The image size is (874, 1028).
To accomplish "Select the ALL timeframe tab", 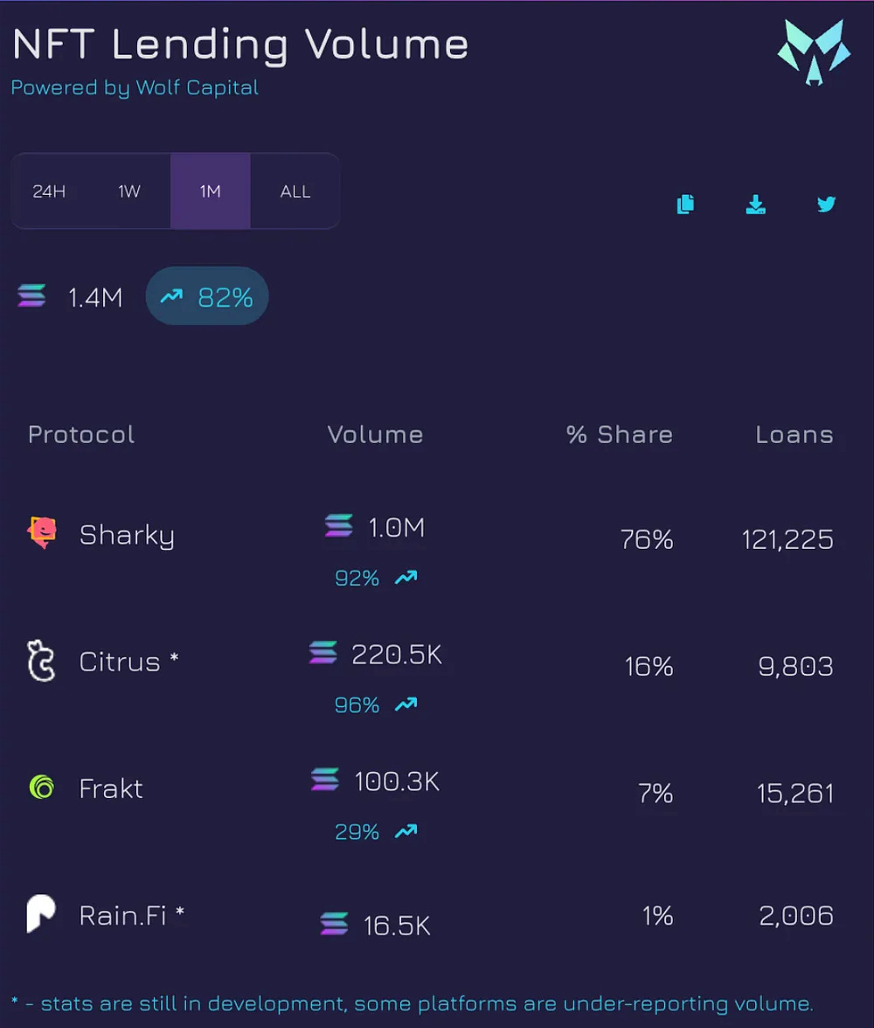I will pyautogui.click(x=295, y=191).
